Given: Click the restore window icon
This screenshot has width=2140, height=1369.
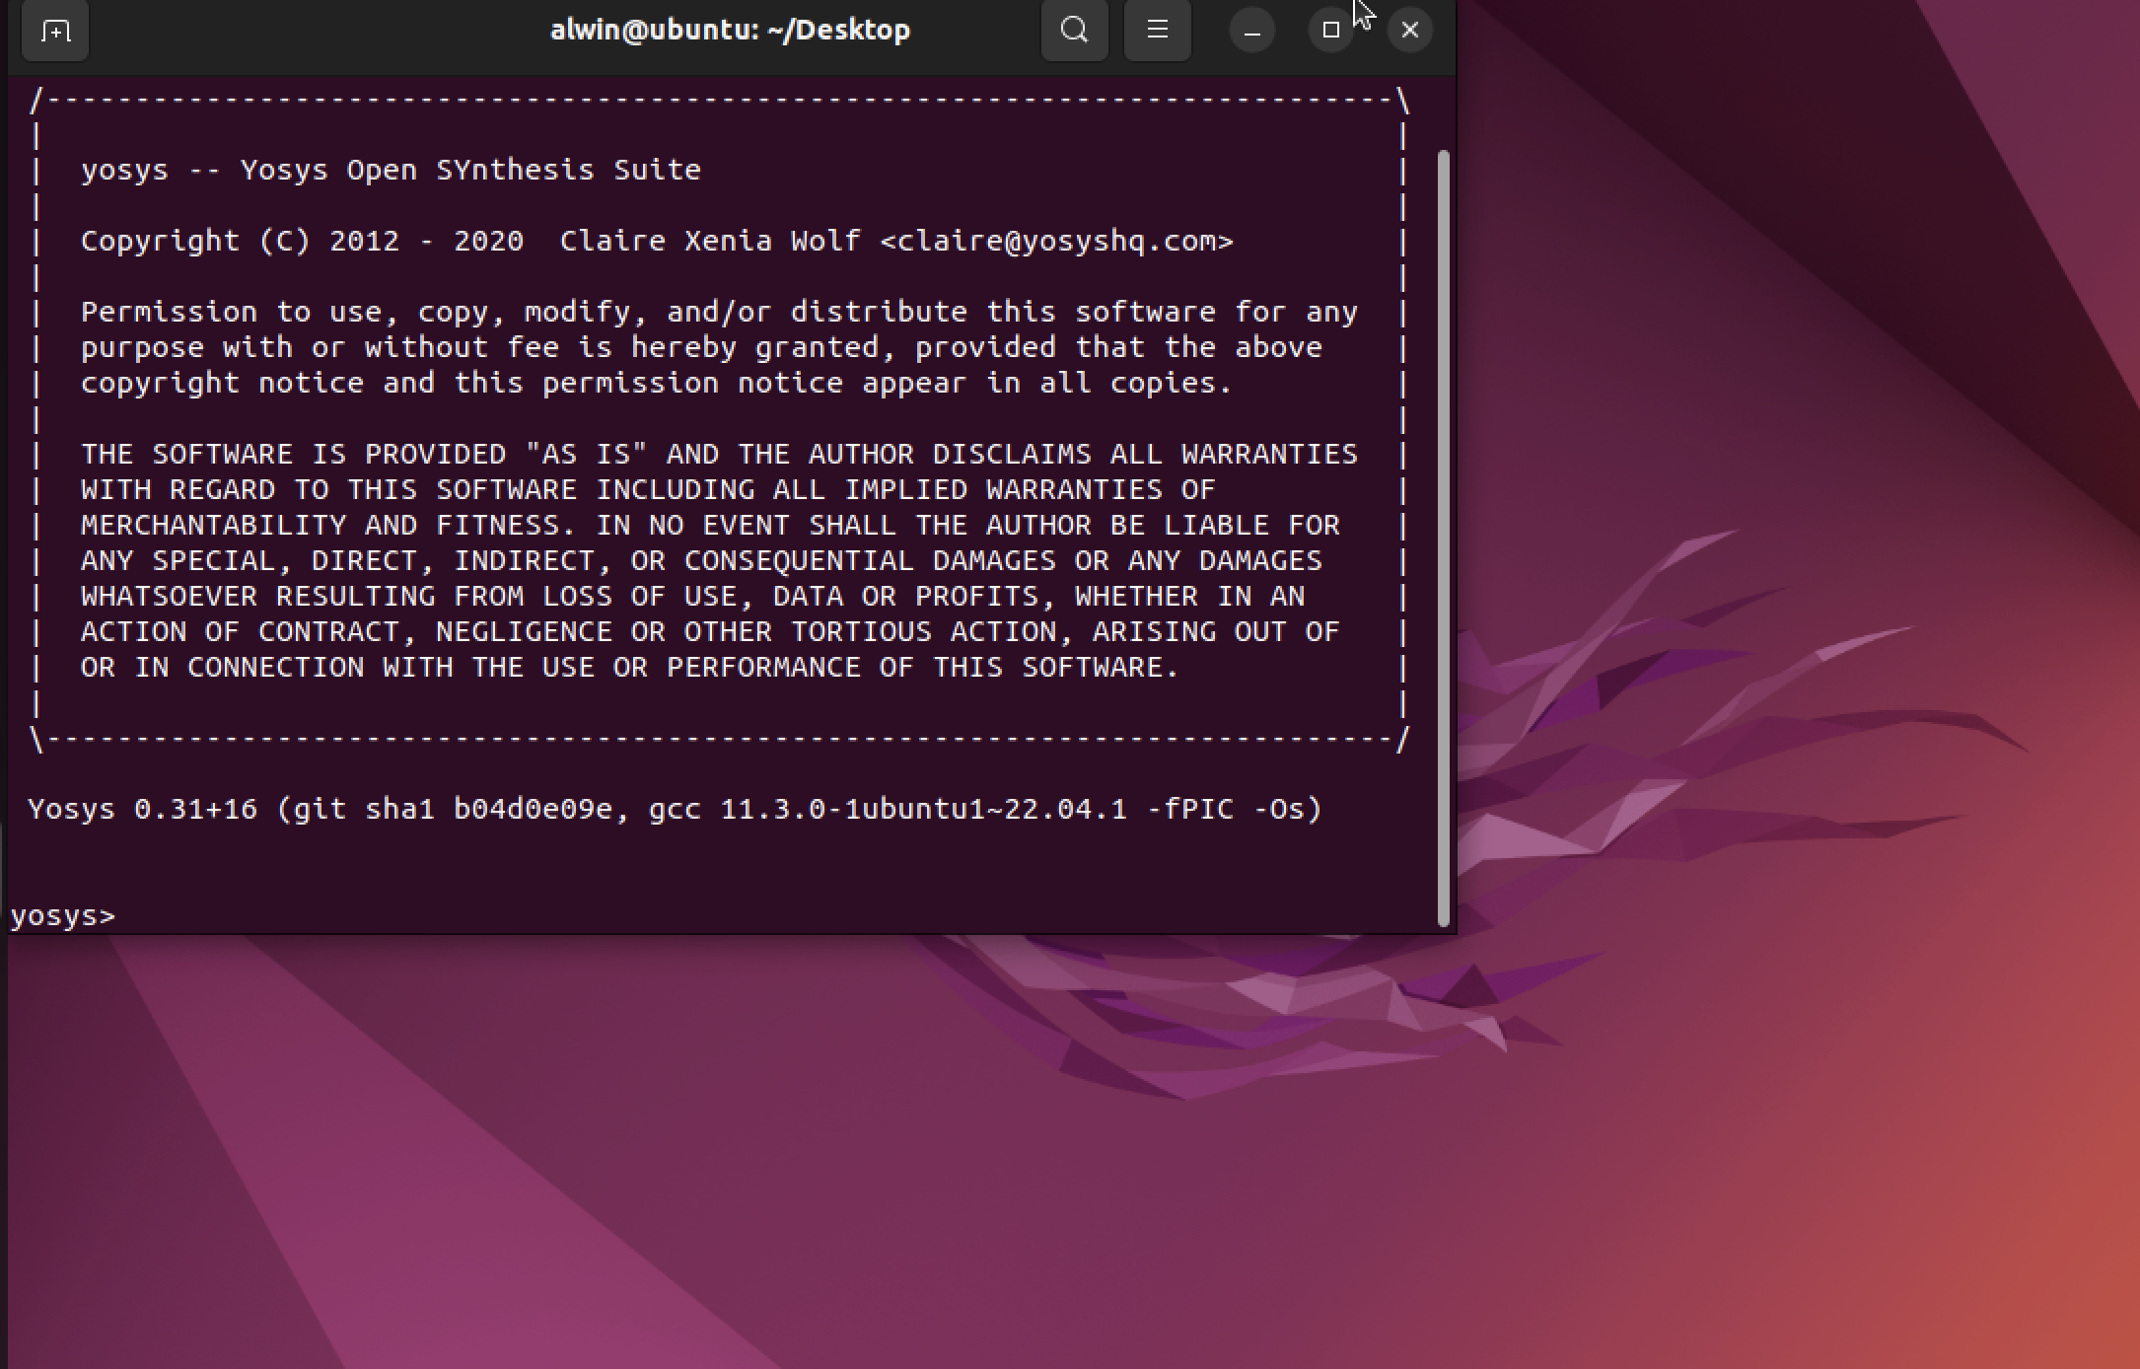Looking at the screenshot, I should pos(1331,31).
